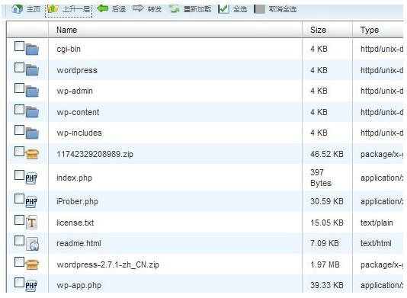Click the zip icon for wordpress-2.7.1-zh_CN.zip
This screenshot has width=407, height=298.
pyautogui.click(x=32, y=264)
